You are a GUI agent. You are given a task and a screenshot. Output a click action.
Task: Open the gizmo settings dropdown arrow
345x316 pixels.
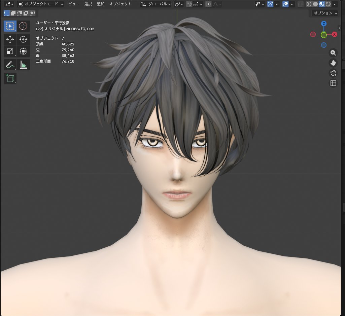(277, 4)
